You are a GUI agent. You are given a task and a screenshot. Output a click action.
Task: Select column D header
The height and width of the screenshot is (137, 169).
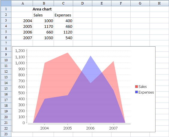[83, 3]
